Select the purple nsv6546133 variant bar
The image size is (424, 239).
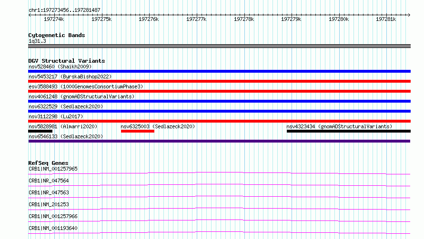[x=219, y=141]
